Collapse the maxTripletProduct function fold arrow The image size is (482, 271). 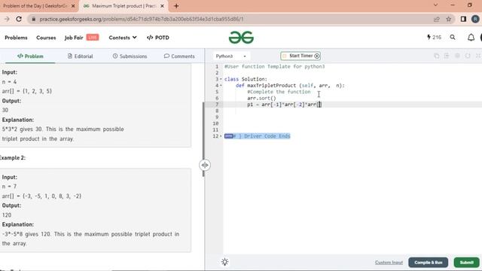coord(221,85)
